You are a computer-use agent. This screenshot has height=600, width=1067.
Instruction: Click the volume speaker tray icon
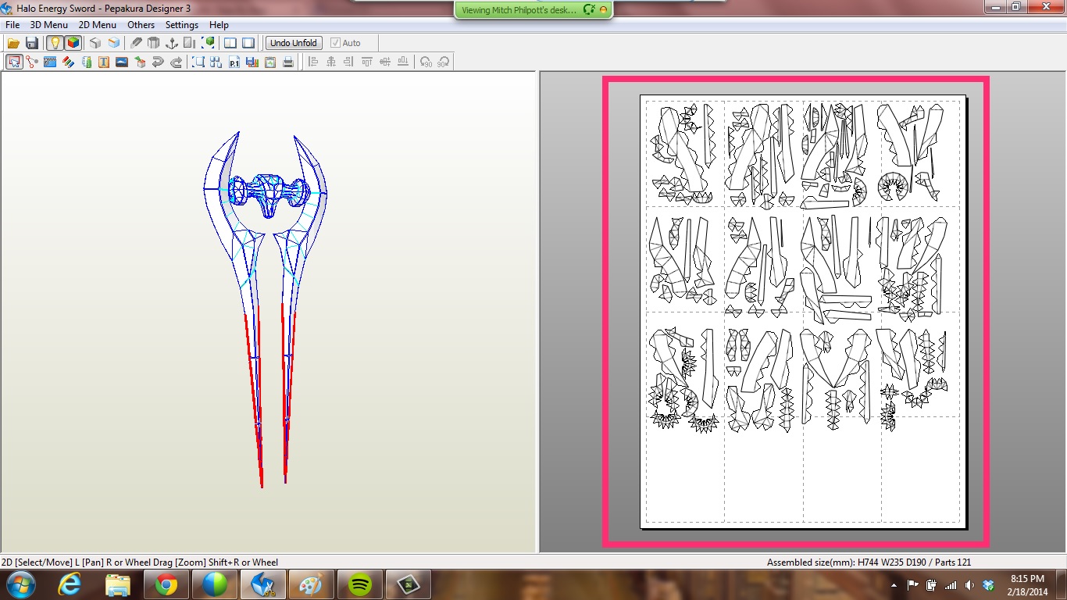(969, 585)
